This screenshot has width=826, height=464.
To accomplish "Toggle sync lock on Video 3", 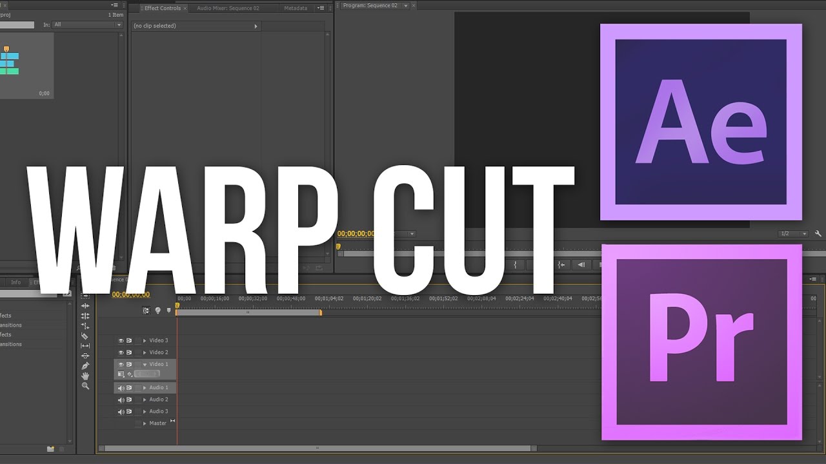I will [x=129, y=340].
